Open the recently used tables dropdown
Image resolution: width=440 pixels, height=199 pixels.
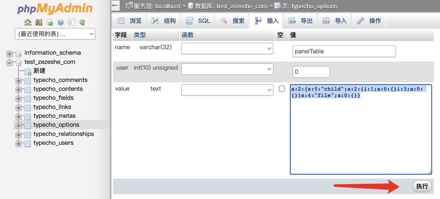click(x=55, y=34)
